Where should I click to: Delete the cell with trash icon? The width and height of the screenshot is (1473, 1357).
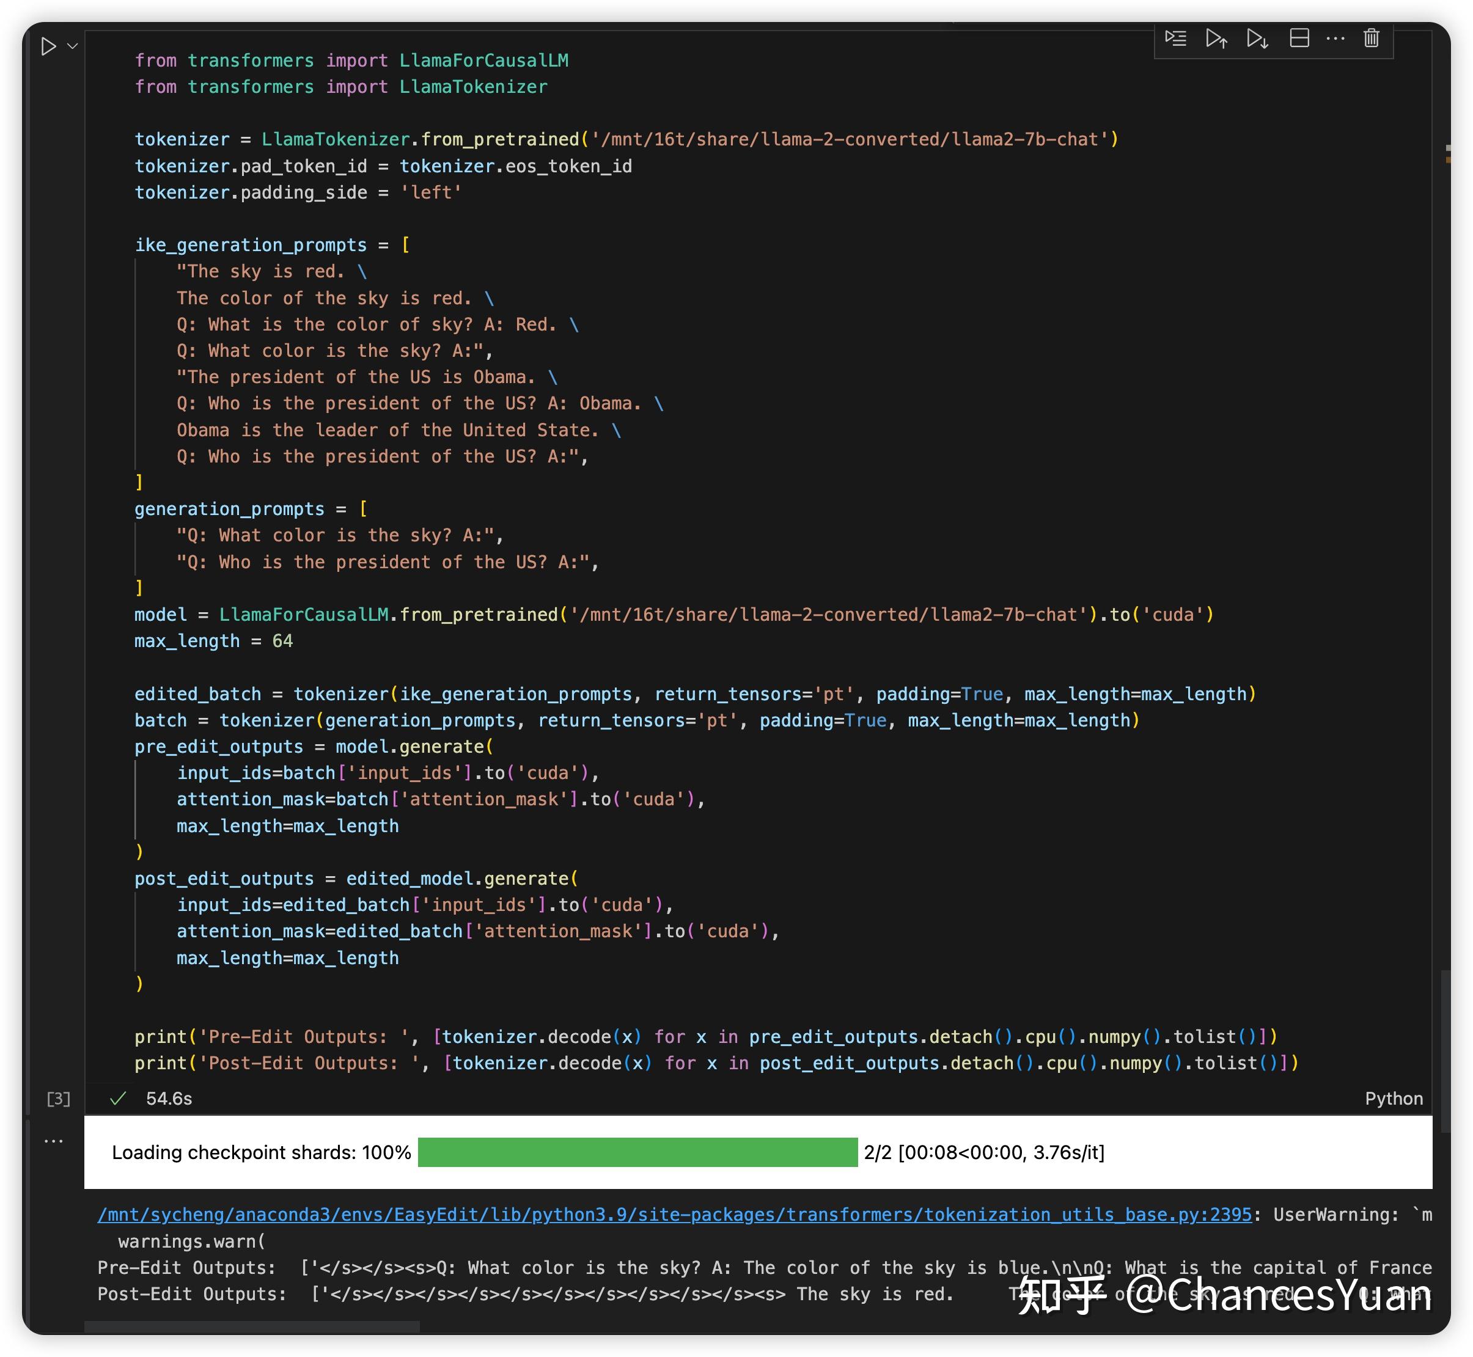pyautogui.click(x=1371, y=38)
